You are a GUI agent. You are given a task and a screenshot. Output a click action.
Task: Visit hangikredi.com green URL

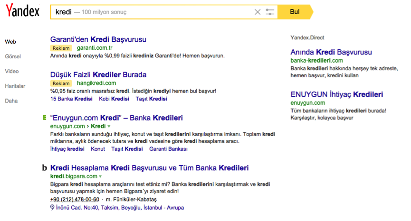[96, 83]
